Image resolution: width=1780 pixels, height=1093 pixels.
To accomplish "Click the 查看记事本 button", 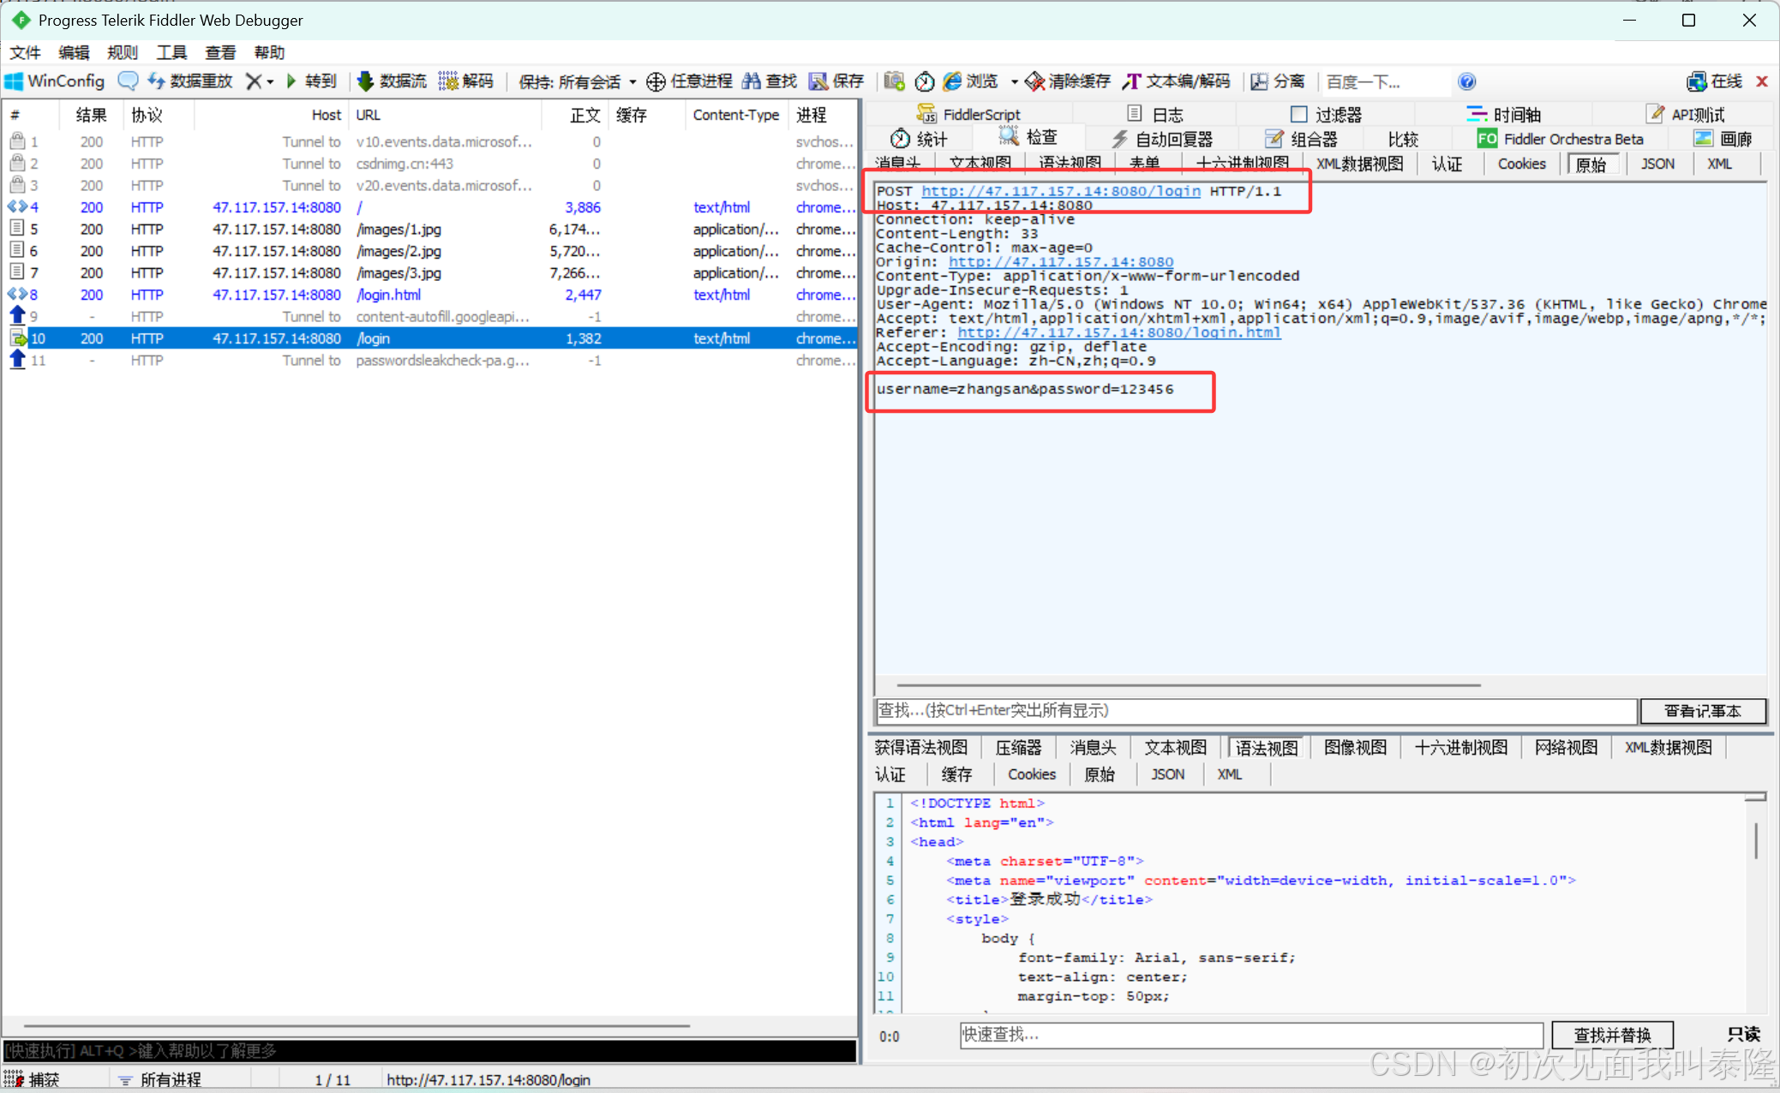I will click(x=1702, y=711).
